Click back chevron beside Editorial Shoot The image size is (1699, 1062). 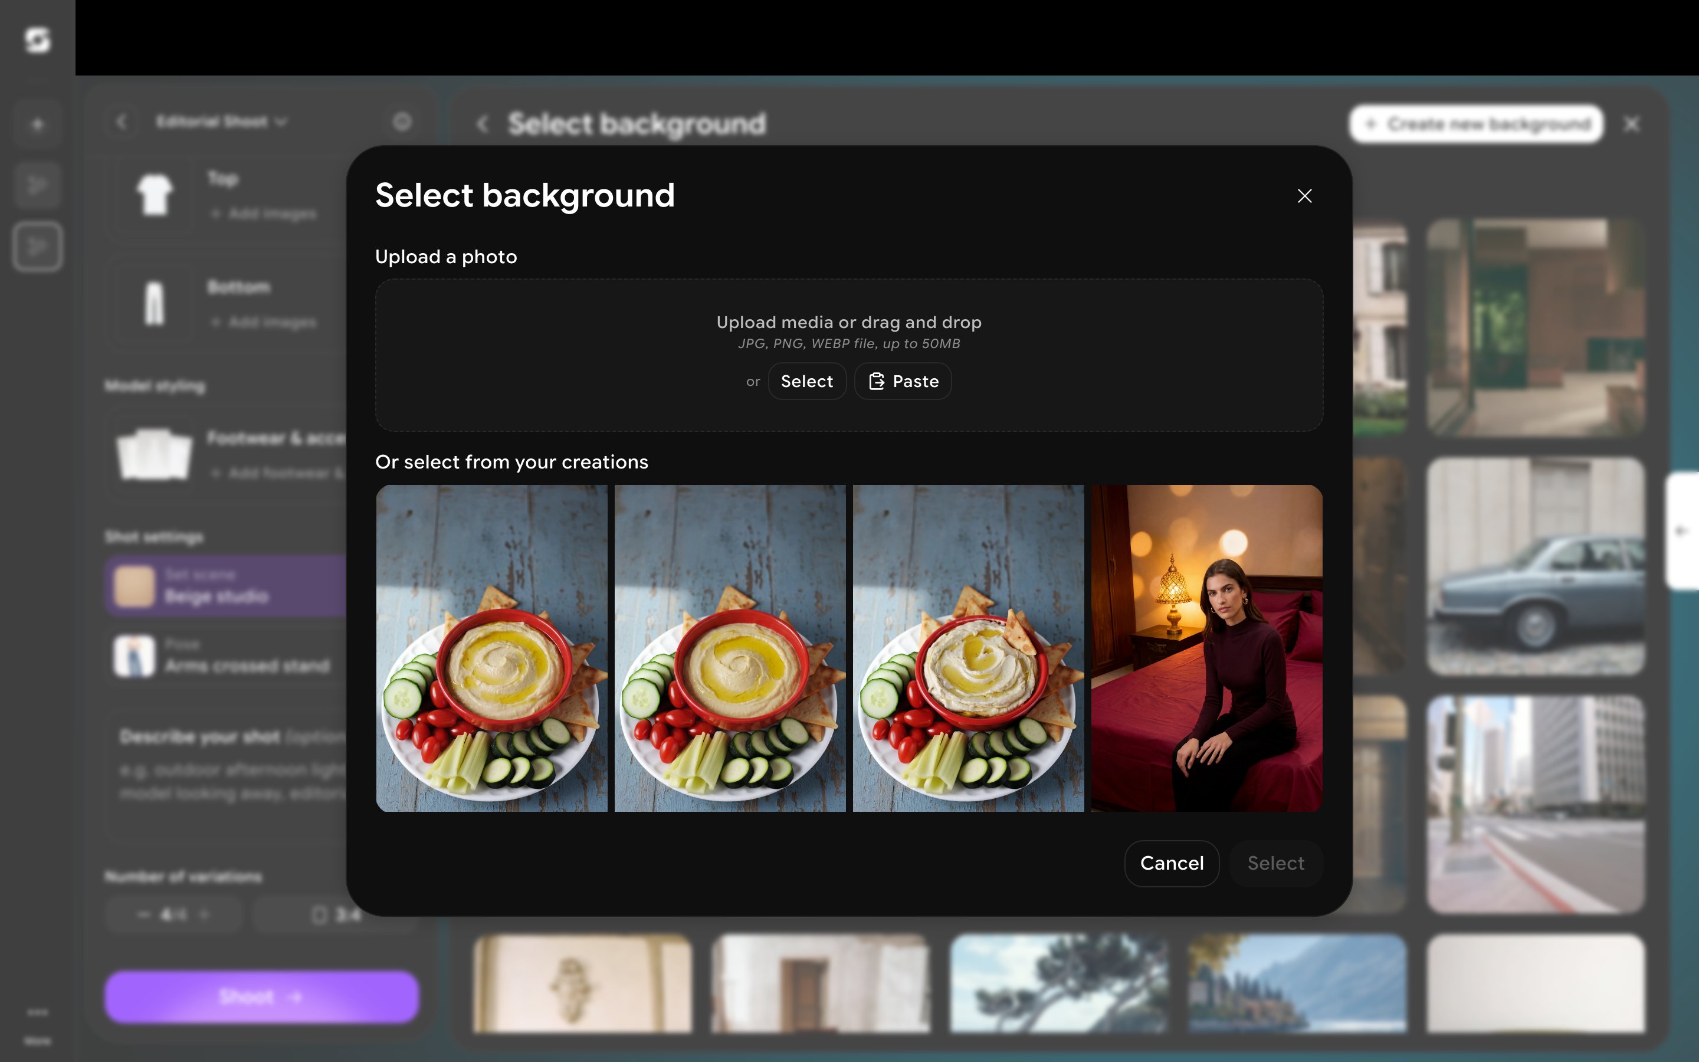[x=122, y=122]
